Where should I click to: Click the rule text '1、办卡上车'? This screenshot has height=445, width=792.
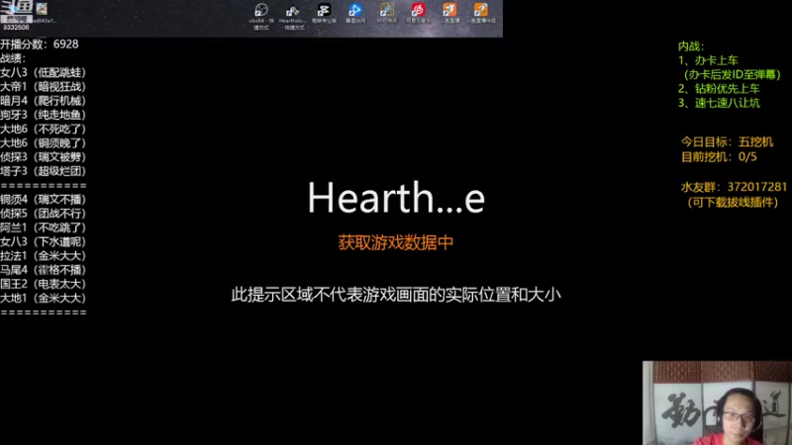[x=708, y=60]
